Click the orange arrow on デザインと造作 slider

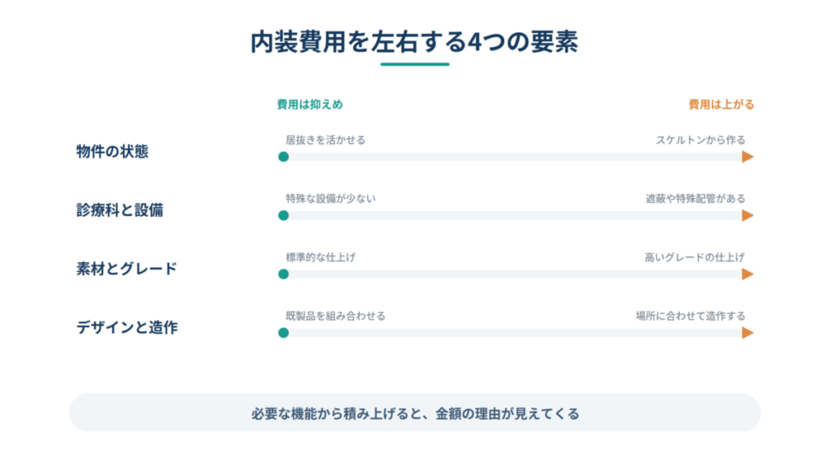(x=747, y=333)
